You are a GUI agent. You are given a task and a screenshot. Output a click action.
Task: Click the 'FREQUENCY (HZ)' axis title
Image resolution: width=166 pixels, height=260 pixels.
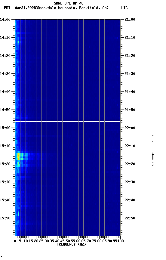71,244
